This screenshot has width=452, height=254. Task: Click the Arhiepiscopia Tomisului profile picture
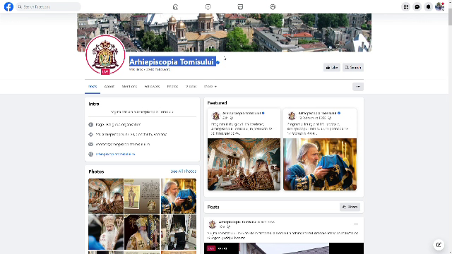click(x=105, y=55)
